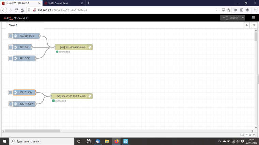Click the websocket icon on 192.168.1.7 node
This screenshot has width=259, height=145.
coord(89,96)
